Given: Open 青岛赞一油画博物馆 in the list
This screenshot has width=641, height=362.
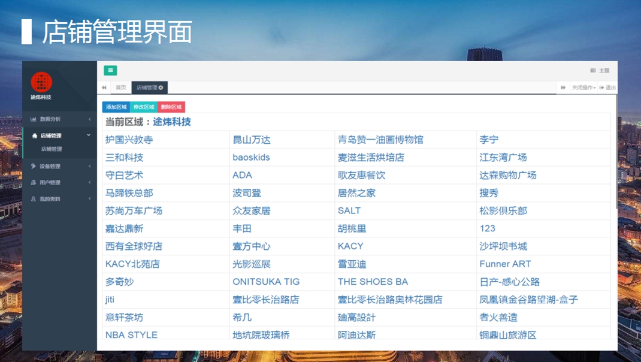Looking at the screenshot, I should tap(380, 140).
